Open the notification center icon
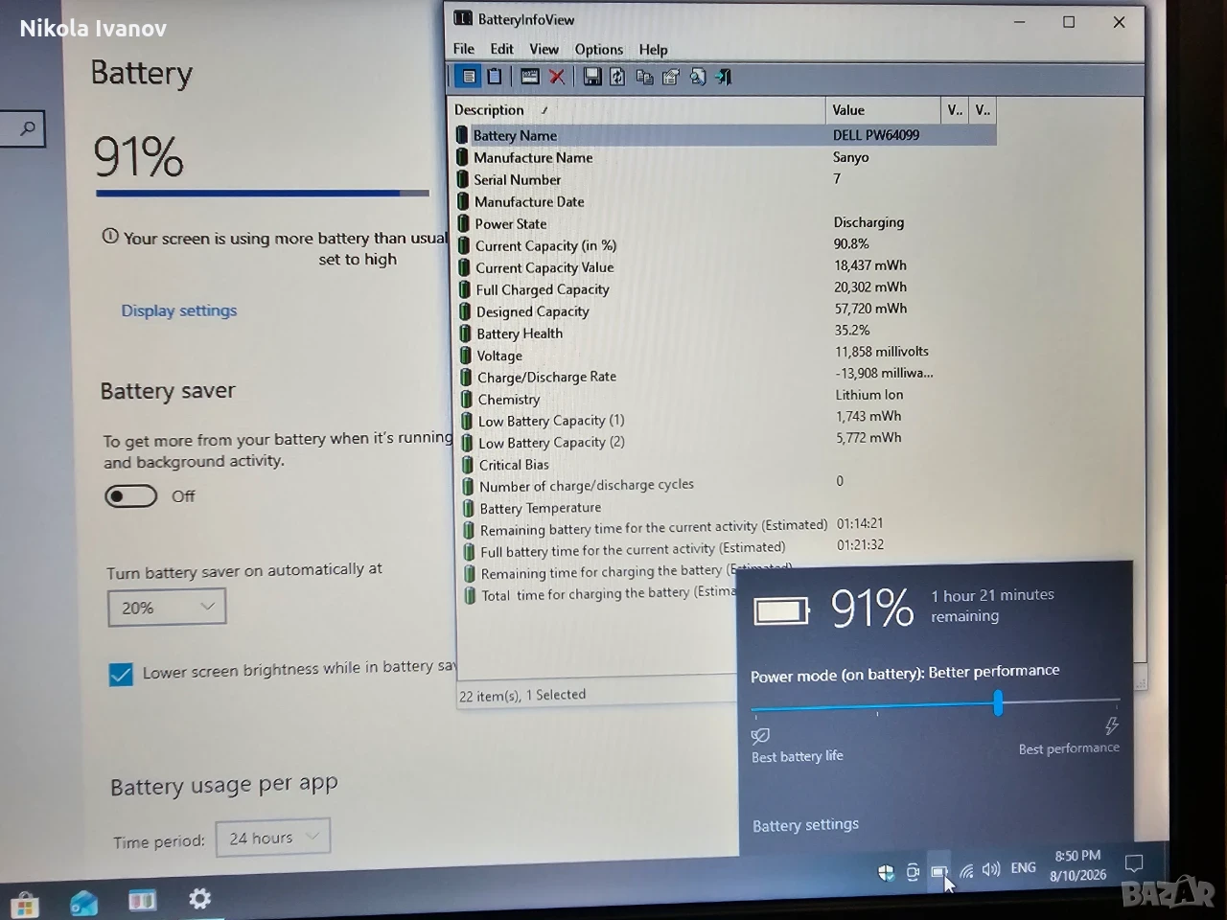This screenshot has width=1227, height=920. 1134,863
